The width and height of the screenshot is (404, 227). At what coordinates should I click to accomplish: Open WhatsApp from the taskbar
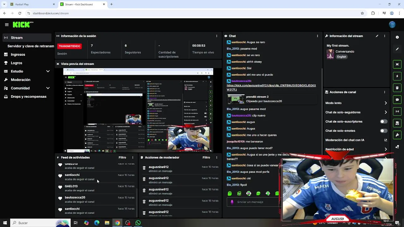point(138,223)
